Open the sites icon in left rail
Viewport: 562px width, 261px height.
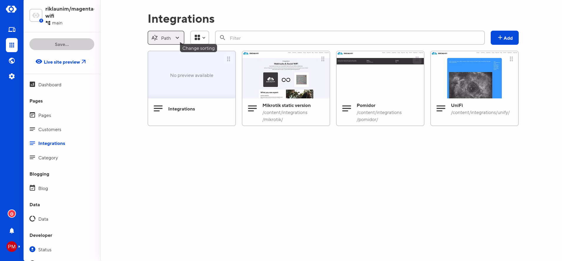[12, 29]
